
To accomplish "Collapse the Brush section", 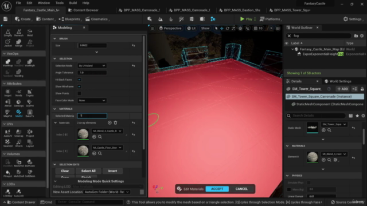I will [x=55, y=38].
